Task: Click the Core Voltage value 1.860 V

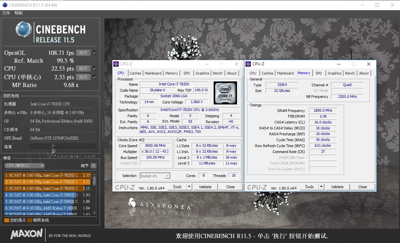Action: click(x=197, y=102)
